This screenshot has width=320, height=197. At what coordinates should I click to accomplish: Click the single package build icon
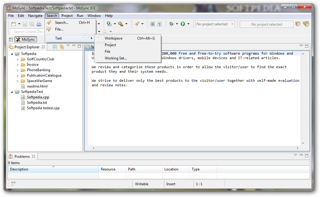(298, 24)
